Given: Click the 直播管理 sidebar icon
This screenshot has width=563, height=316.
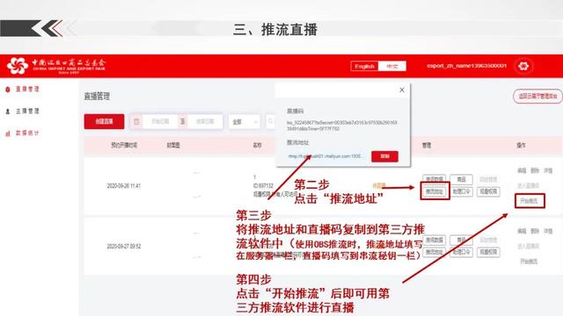Looking at the screenshot, I should [8, 90].
